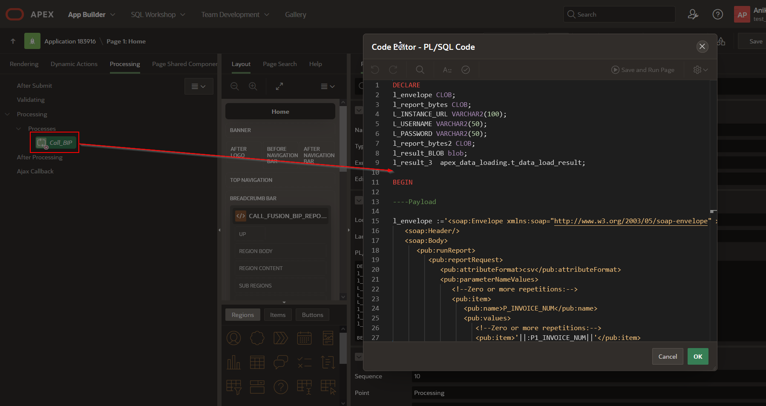Image resolution: width=766 pixels, height=406 pixels.
Task: Switch to the Page Search tab
Action: pyautogui.click(x=279, y=64)
